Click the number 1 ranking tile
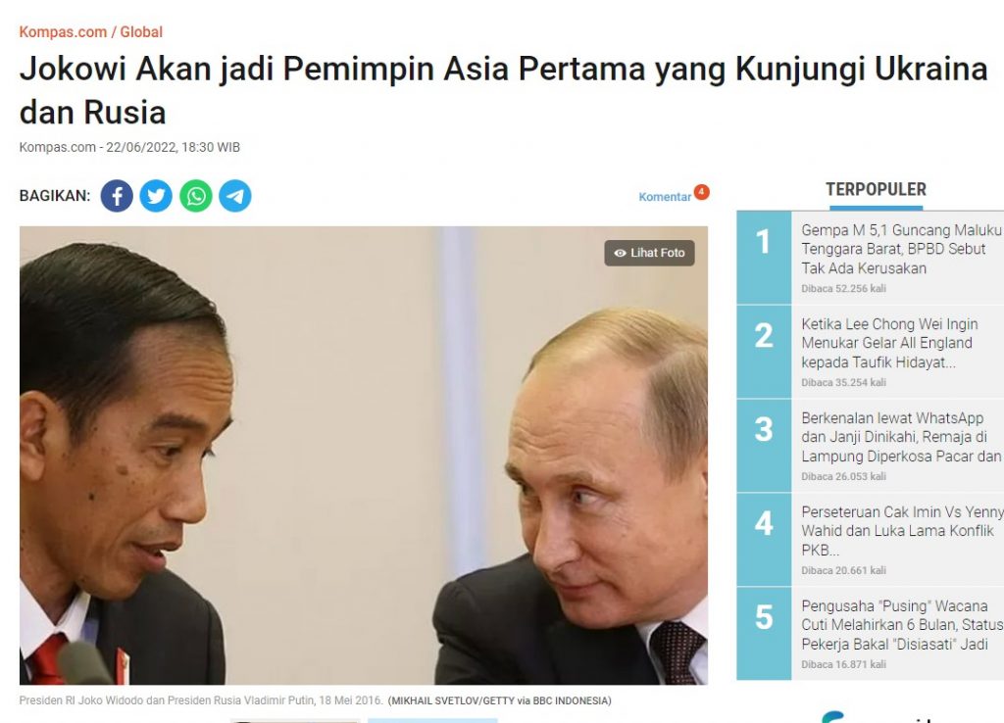This screenshot has height=723, width=1004. coord(764,258)
